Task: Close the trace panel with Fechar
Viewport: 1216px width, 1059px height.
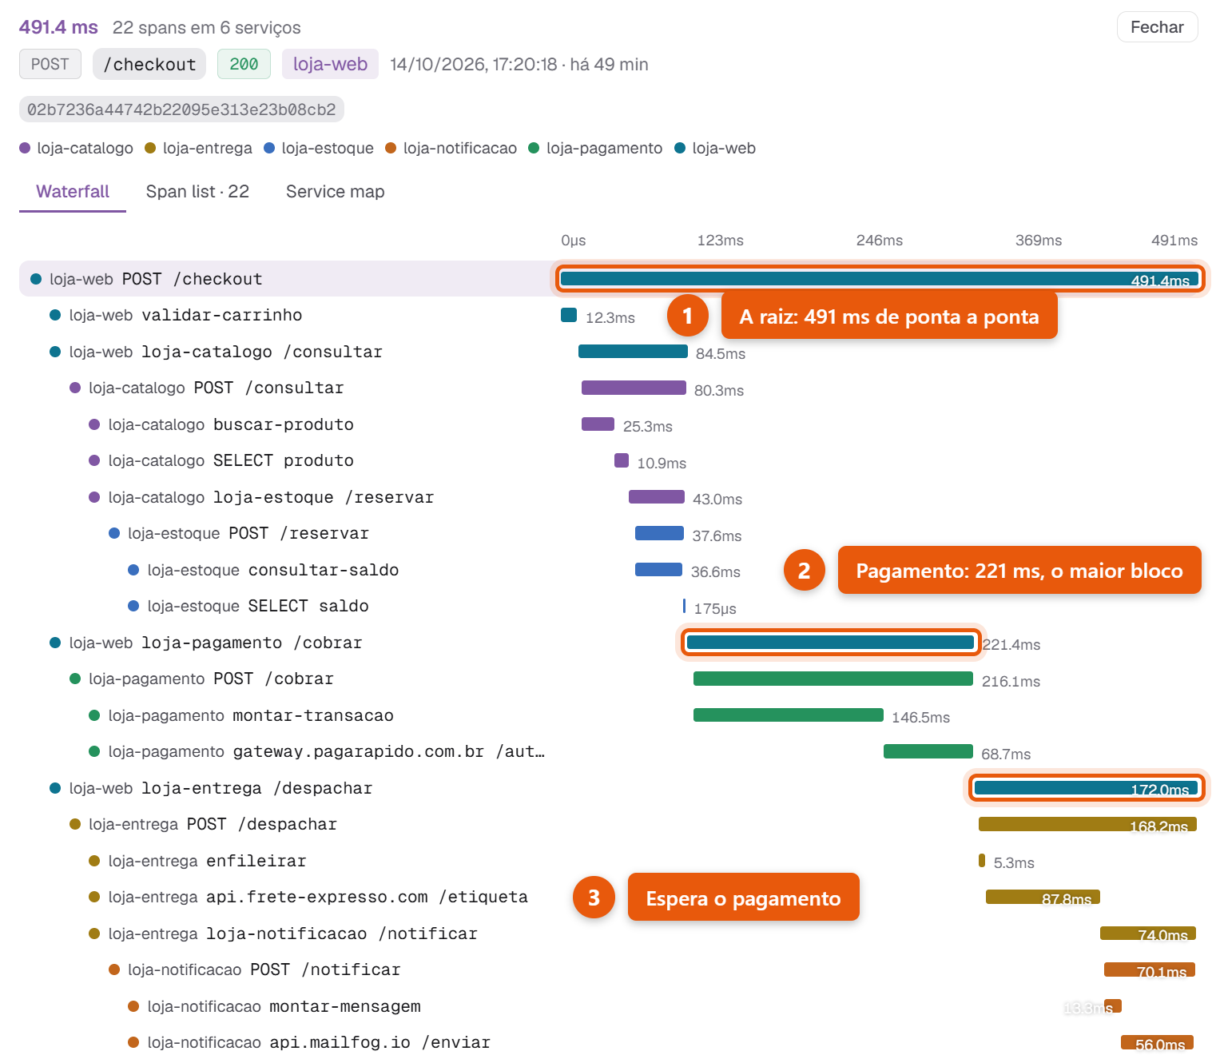Action: pyautogui.click(x=1157, y=27)
